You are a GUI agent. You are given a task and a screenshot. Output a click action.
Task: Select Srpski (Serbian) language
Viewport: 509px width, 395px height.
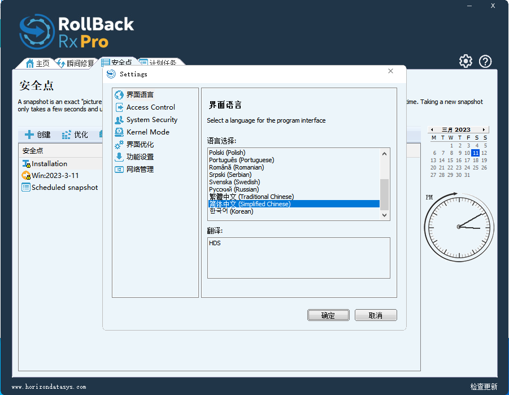pyautogui.click(x=294, y=175)
